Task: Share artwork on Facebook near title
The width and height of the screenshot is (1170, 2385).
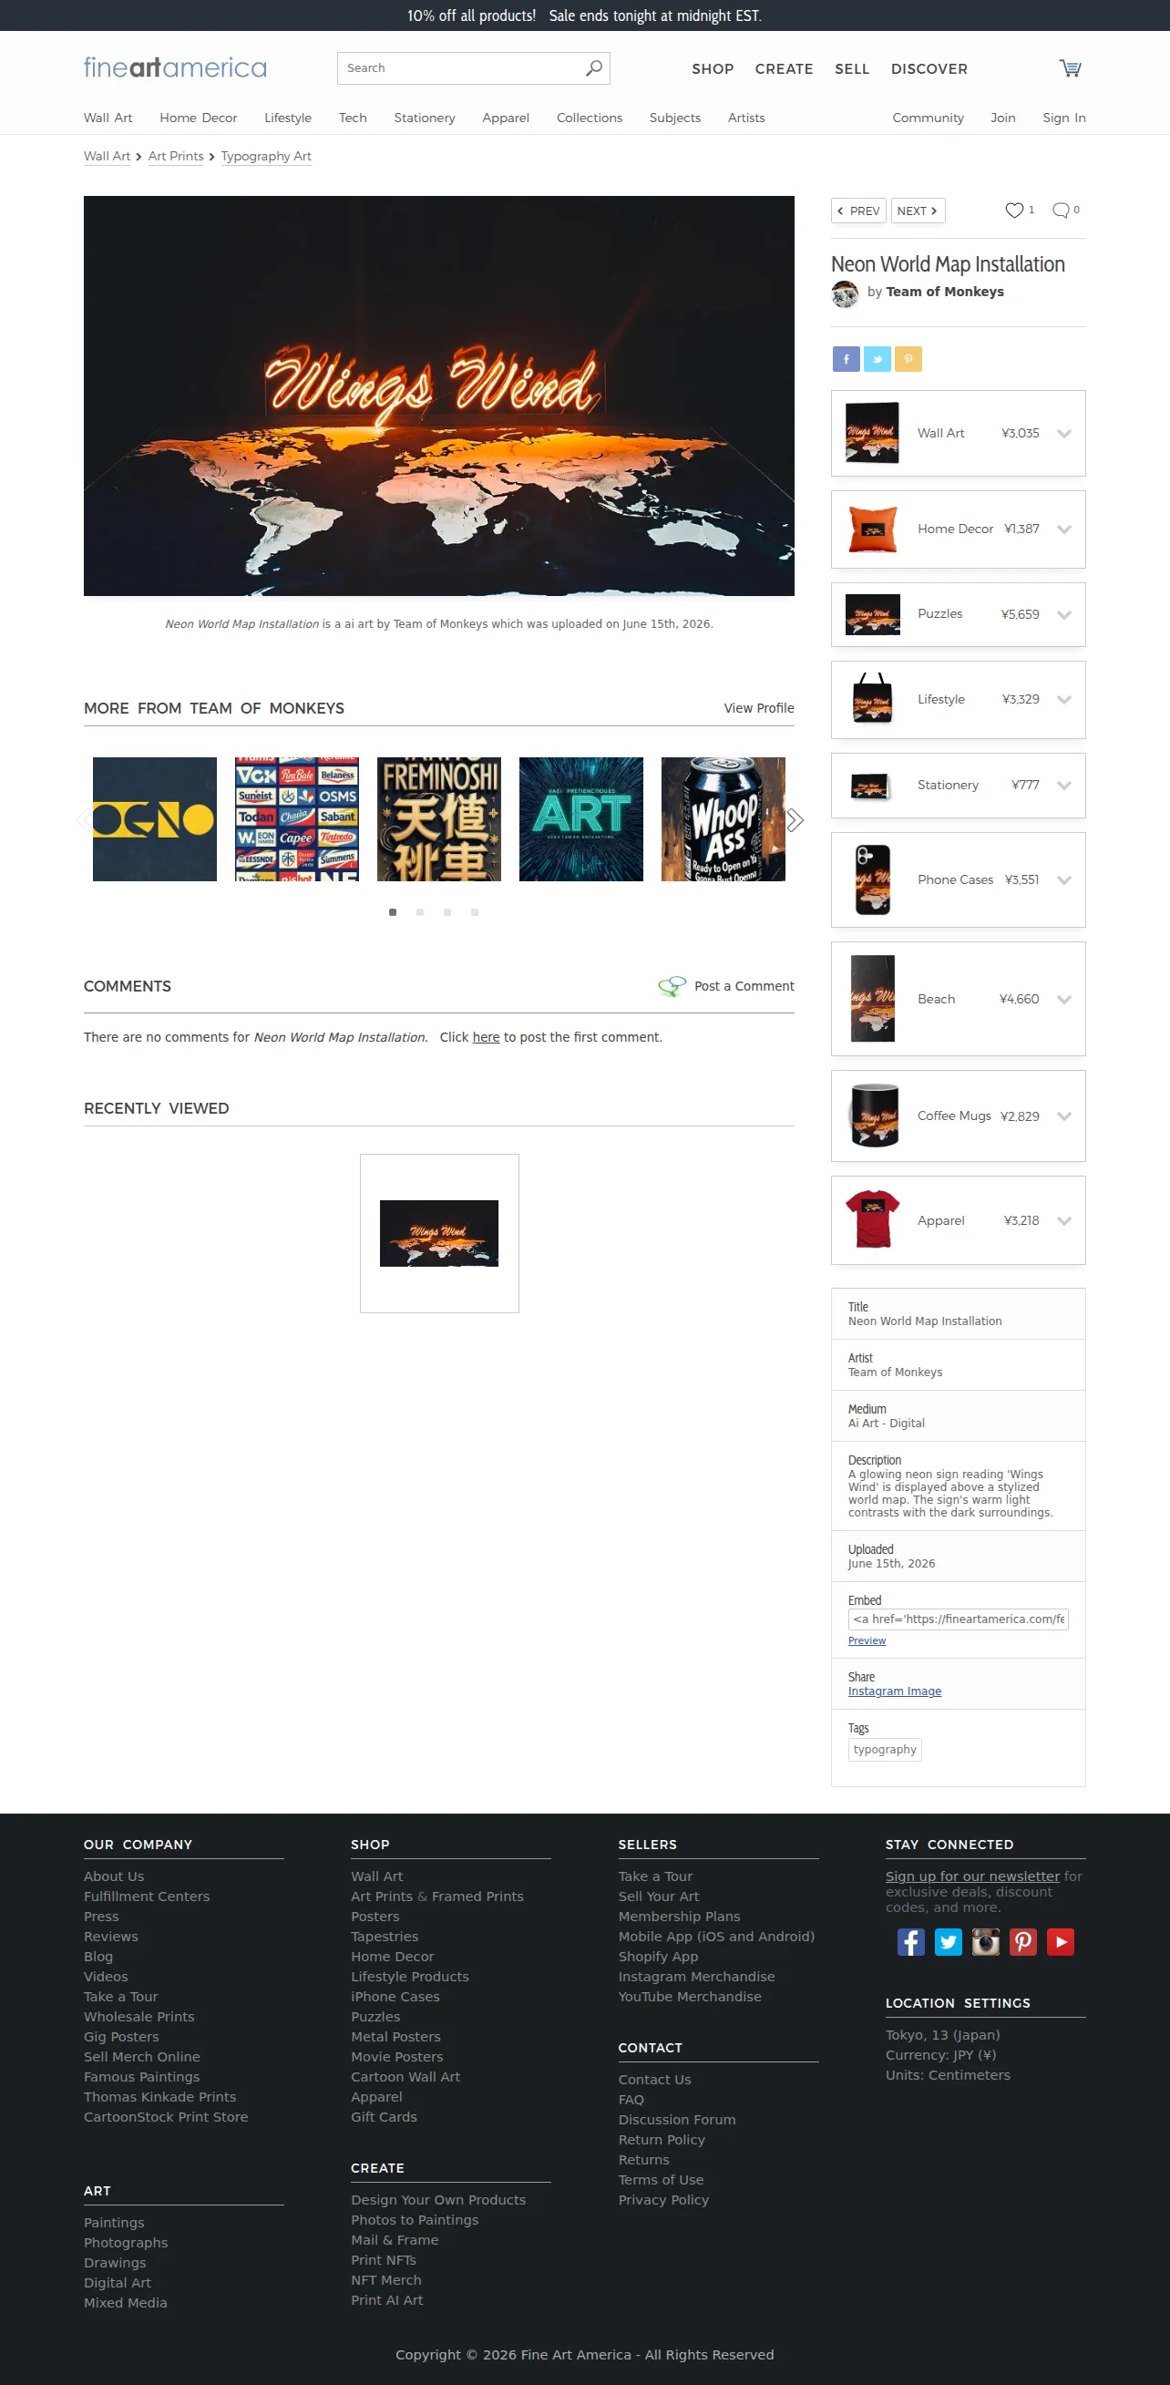Action: (846, 359)
